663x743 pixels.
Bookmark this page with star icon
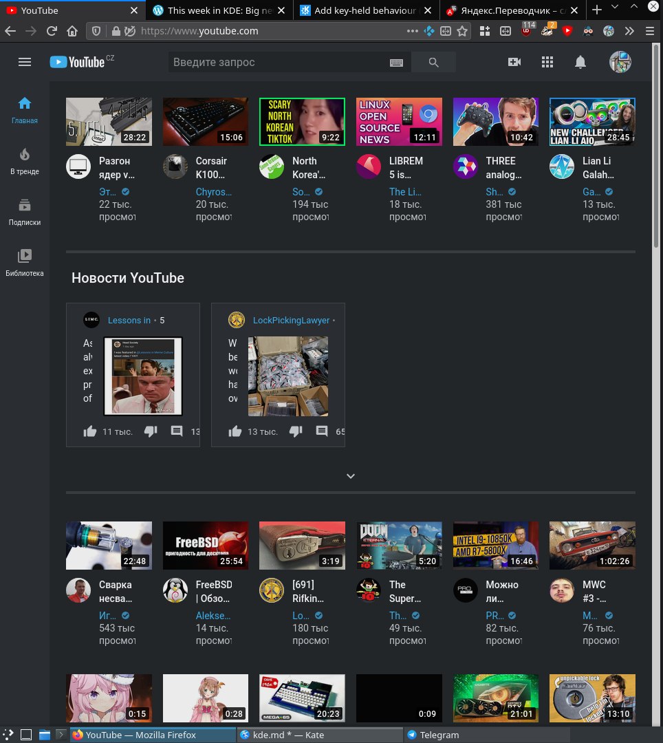point(462,31)
